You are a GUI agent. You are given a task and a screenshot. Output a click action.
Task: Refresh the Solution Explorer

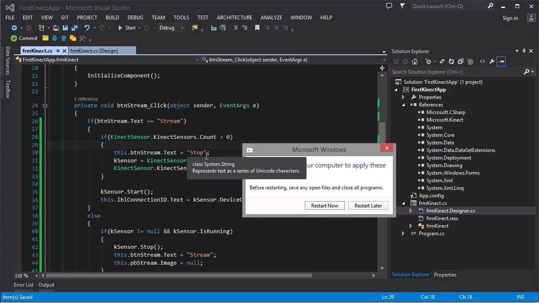pos(451,61)
